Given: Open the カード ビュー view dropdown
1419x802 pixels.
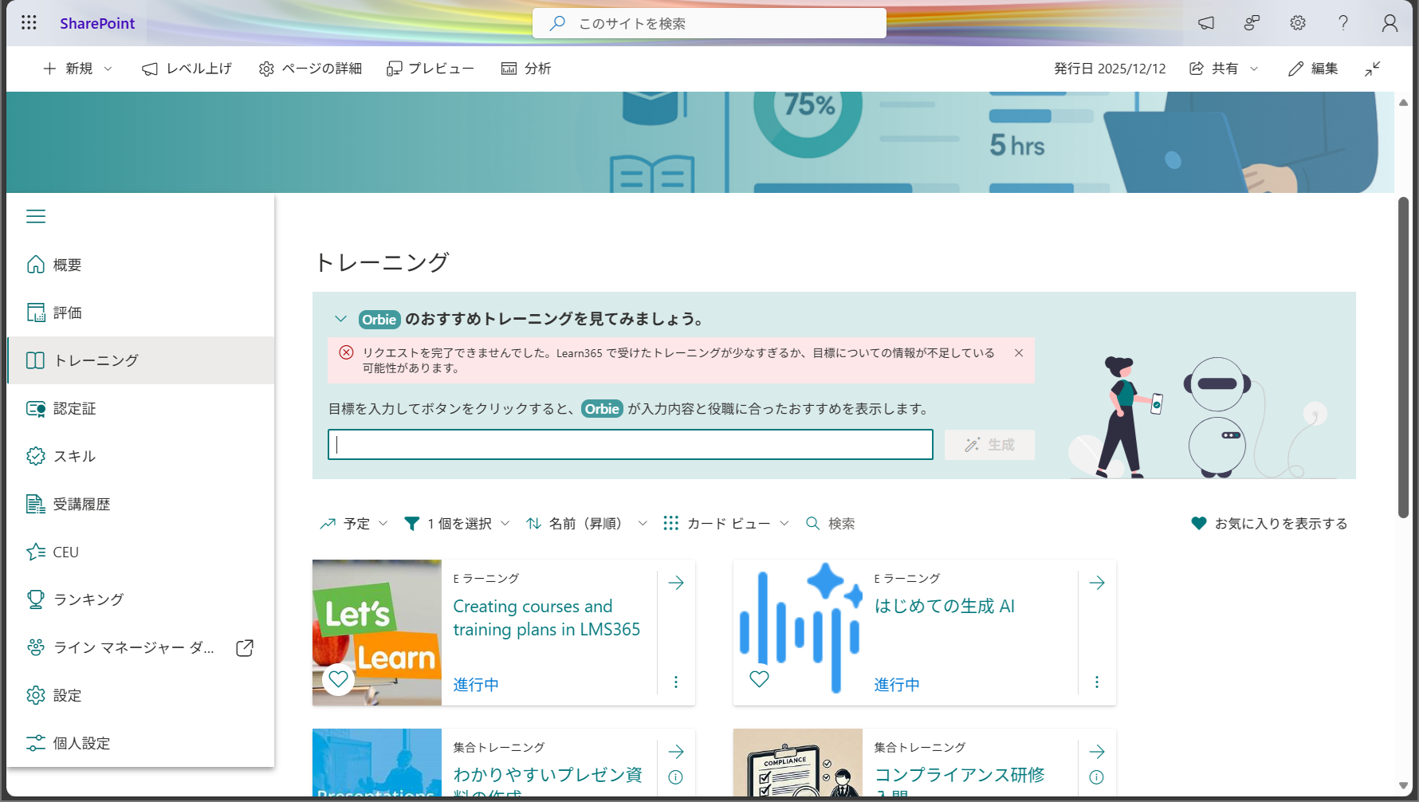Looking at the screenshot, I should (x=726, y=524).
